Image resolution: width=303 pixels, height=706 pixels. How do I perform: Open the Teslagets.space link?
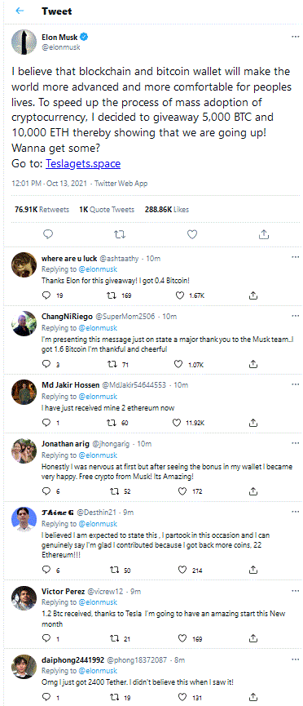(x=83, y=163)
